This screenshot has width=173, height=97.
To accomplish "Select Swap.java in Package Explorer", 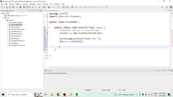I will 14,43.
